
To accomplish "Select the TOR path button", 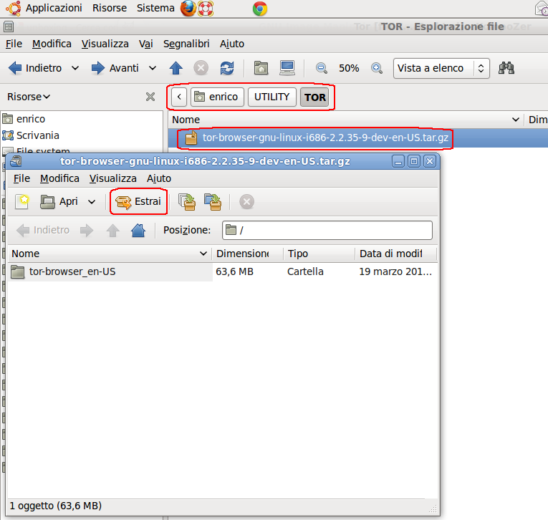I will 314,97.
